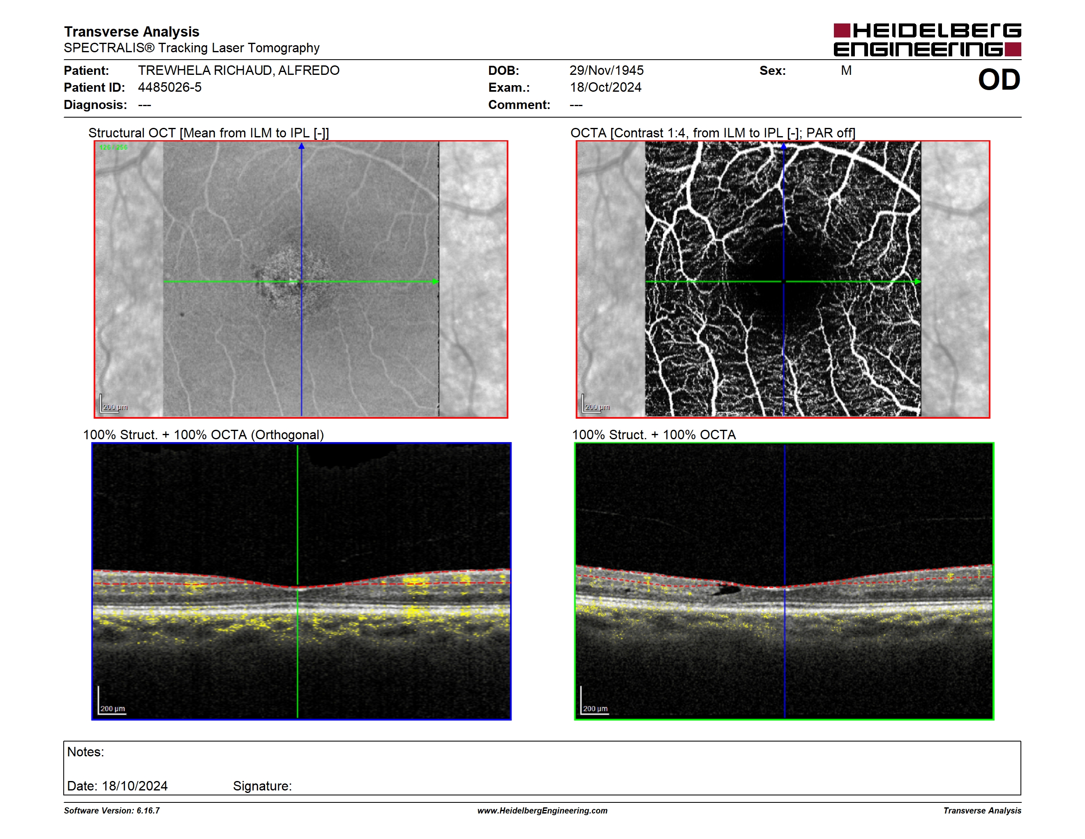The image size is (1085, 839).
Task: Click the green arrowhead at OCTA image right
Action: [918, 282]
